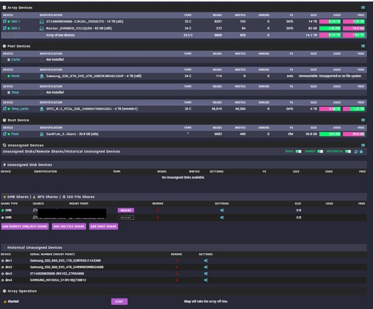
Task: Toggle the HISTORICAL switch
Action: pos(348,151)
